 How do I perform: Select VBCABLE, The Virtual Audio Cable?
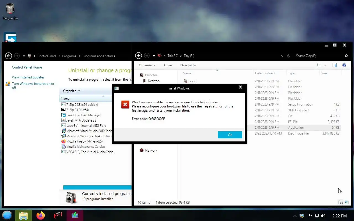tap(90, 152)
